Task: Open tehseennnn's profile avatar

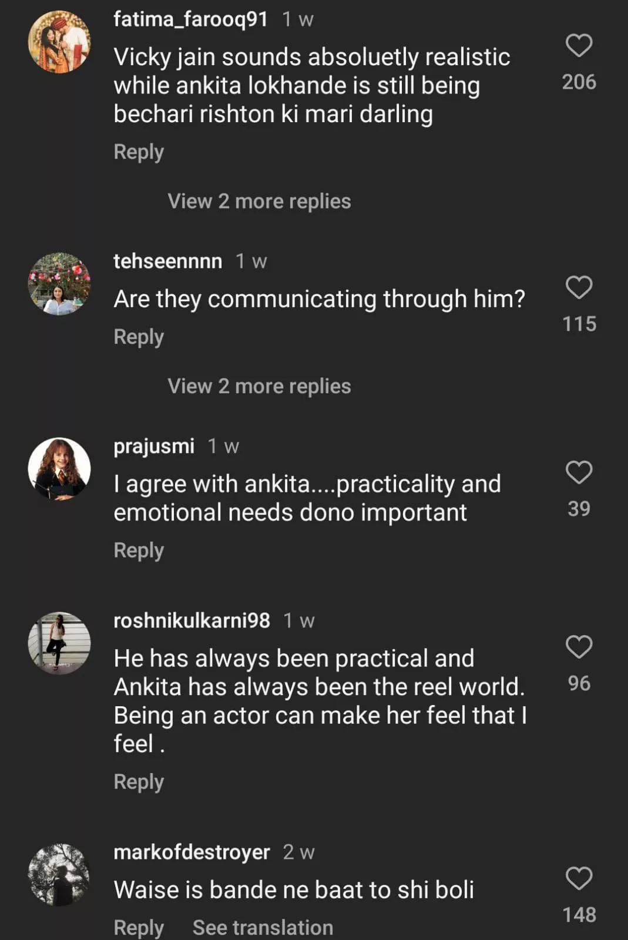Action: [59, 284]
